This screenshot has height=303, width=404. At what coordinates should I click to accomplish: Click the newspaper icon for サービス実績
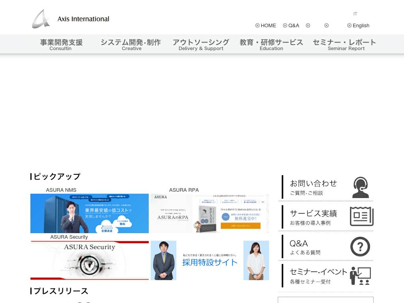pos(362,217)
